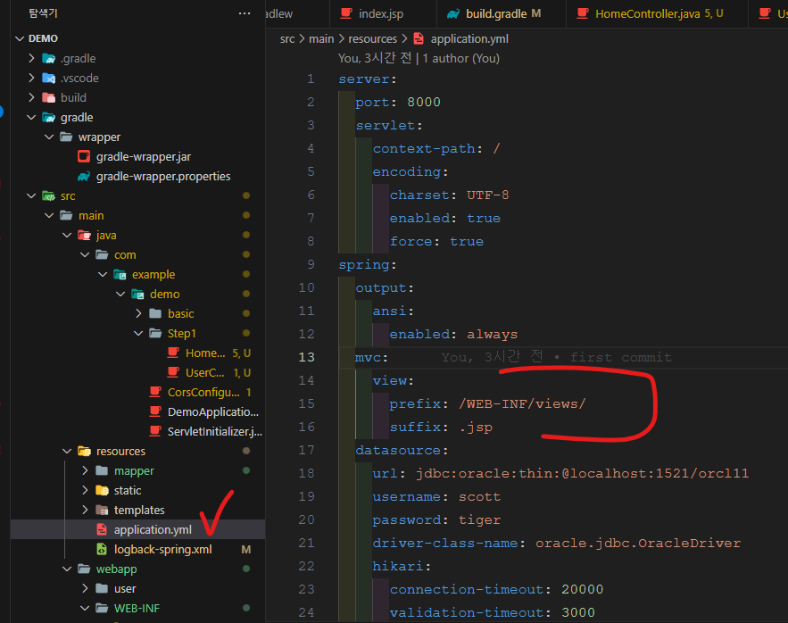
Task: Click the webapp folder icon
Action: click(x=84, y=569)
